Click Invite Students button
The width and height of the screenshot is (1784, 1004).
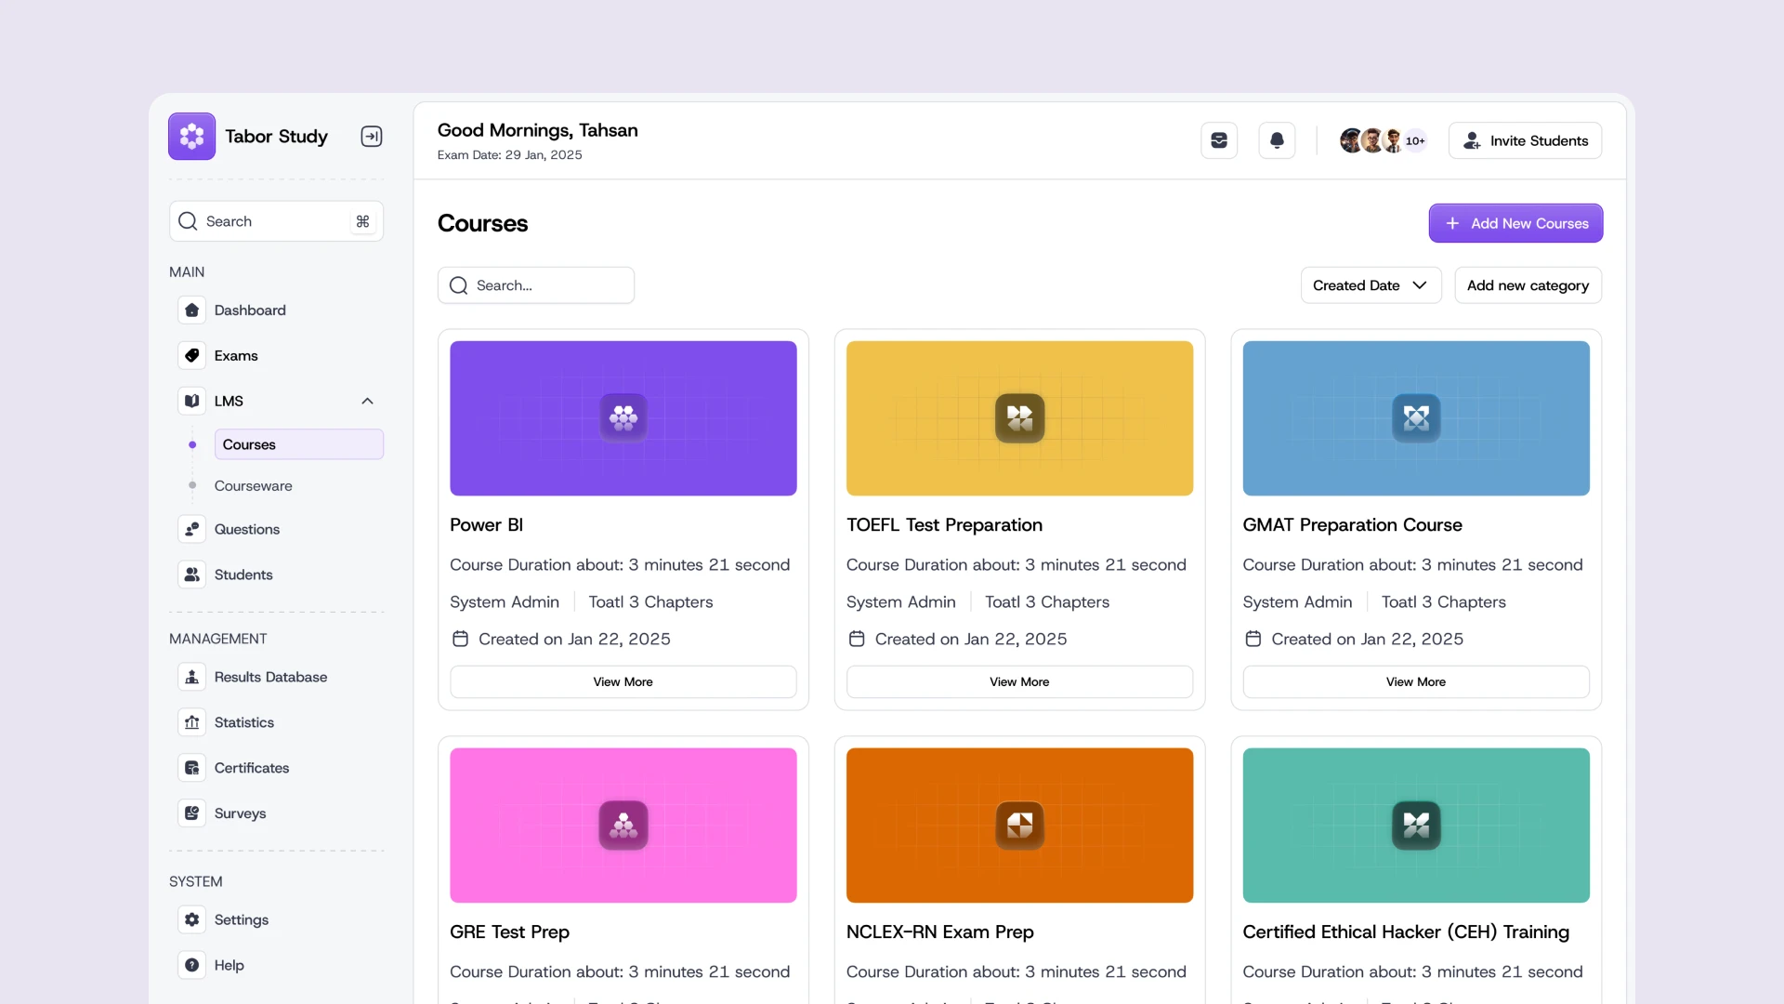coord(1525,140)
